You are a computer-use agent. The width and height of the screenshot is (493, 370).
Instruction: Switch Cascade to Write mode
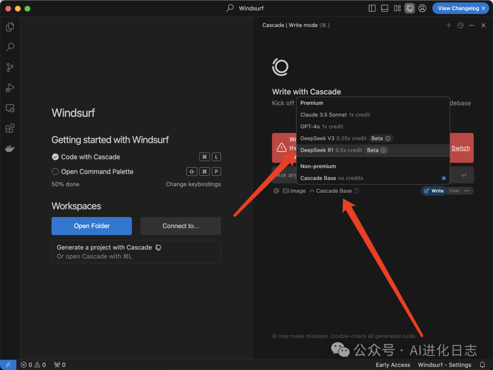(x=434, y=190)
